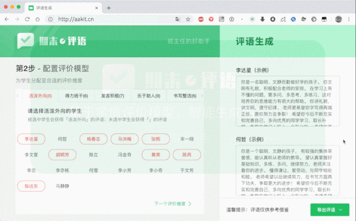Select student 何雪
The width and height of the screenshot is (356, 221).
(x=94, y=171)
